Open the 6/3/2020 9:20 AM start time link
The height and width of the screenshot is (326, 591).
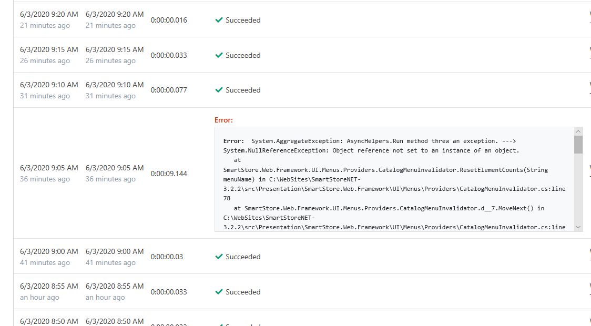click(48, 14)
